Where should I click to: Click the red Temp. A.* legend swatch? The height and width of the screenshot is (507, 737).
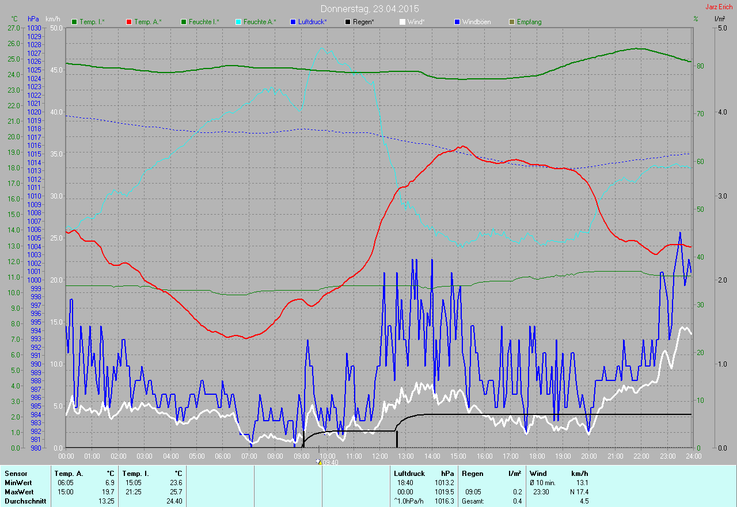[129, 22]
